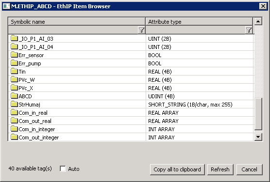Select the ABCD tag folder icon

click(14, 96)
